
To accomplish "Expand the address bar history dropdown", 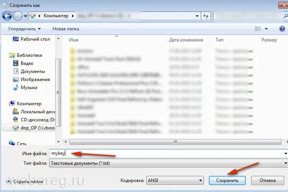I will (x=197, y=16).
